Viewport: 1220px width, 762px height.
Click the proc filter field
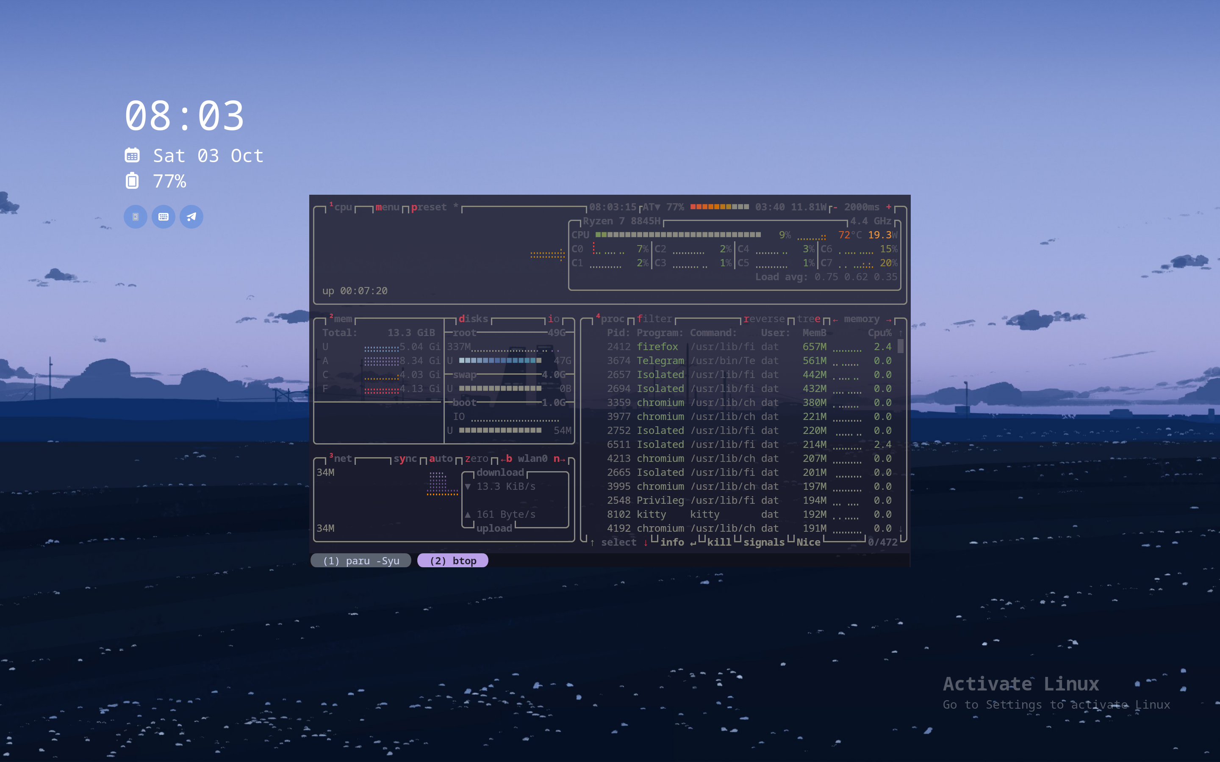click(654, 319)
